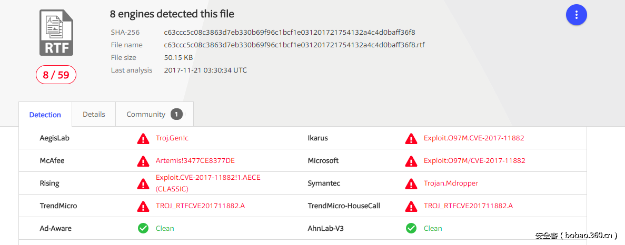Click the 8 / 59 detection ratio badge

[x=56, y=75]
